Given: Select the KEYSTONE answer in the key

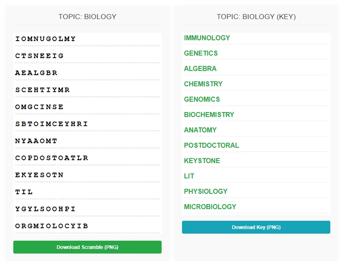Looking at the screenshot, I should [x=202, y=161].
